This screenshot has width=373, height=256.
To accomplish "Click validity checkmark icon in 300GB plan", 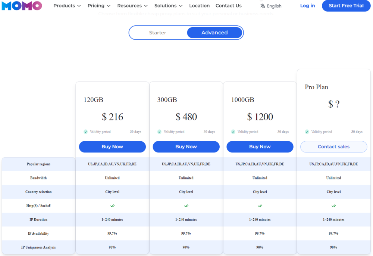I will click(160, 132).
